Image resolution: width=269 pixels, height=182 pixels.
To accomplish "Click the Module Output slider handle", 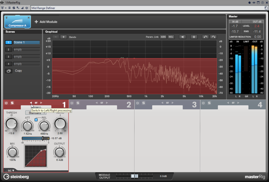I will point(134,176).
